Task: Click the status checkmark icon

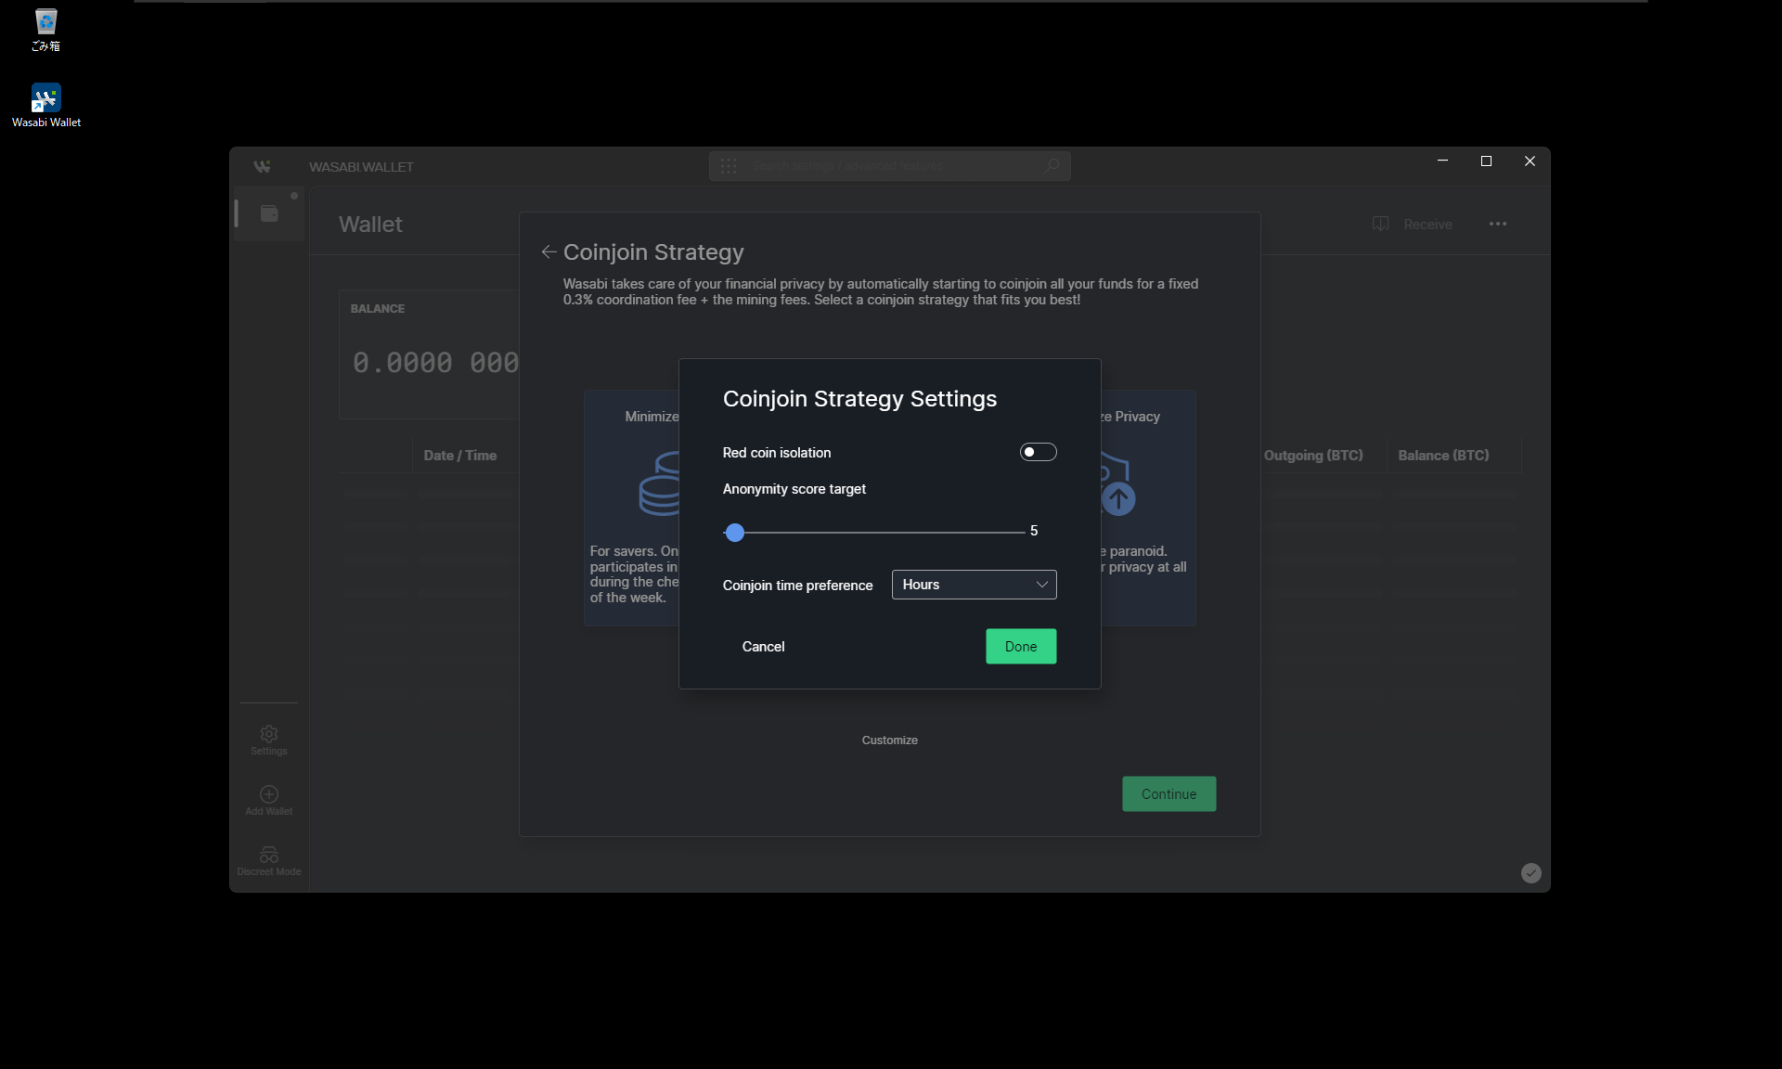Action: pyautogui.click(x=1531, y=873)
